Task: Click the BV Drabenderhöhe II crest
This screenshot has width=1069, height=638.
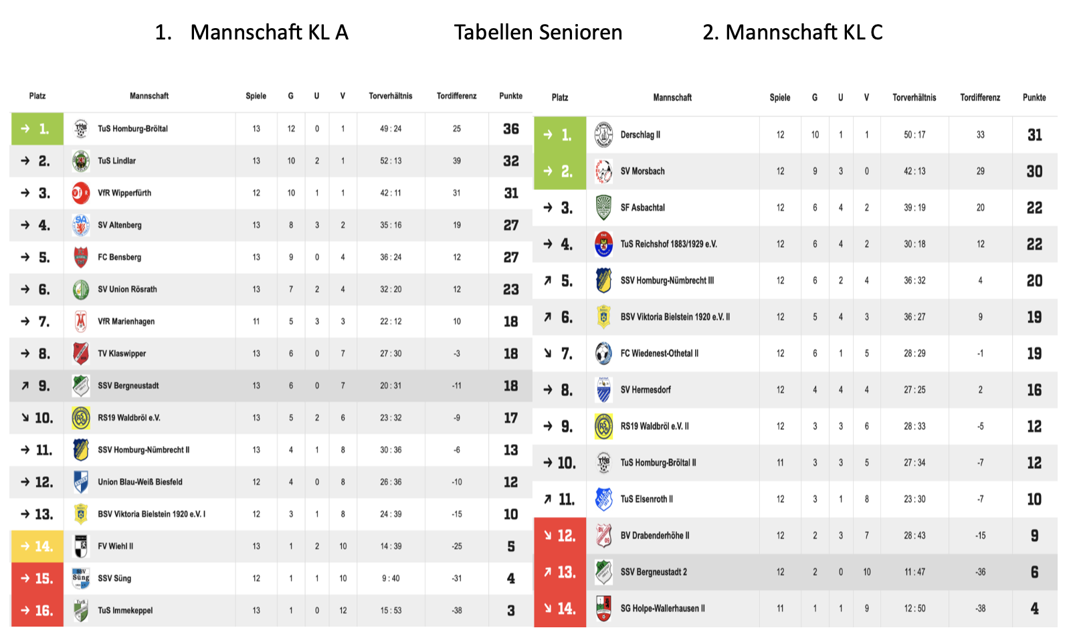Action: [x=603, y=535]
